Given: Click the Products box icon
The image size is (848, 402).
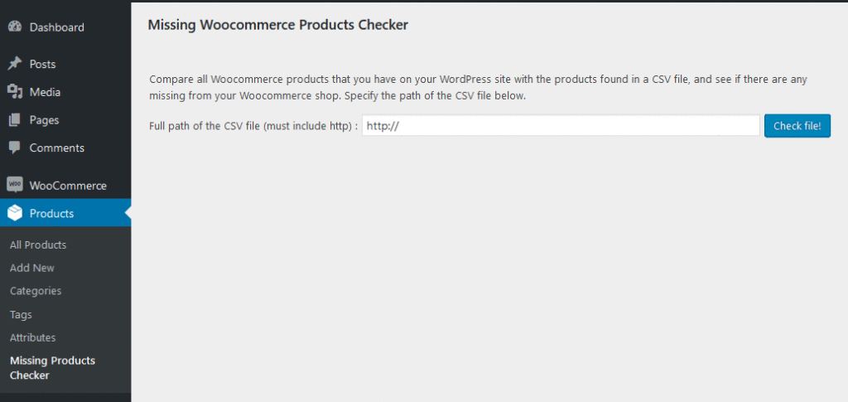Looking at the screenshot, I should pos(15,213).
